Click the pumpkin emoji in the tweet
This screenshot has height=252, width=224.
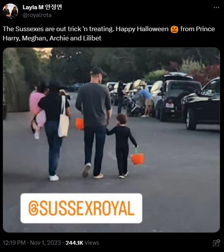(174, 29)
